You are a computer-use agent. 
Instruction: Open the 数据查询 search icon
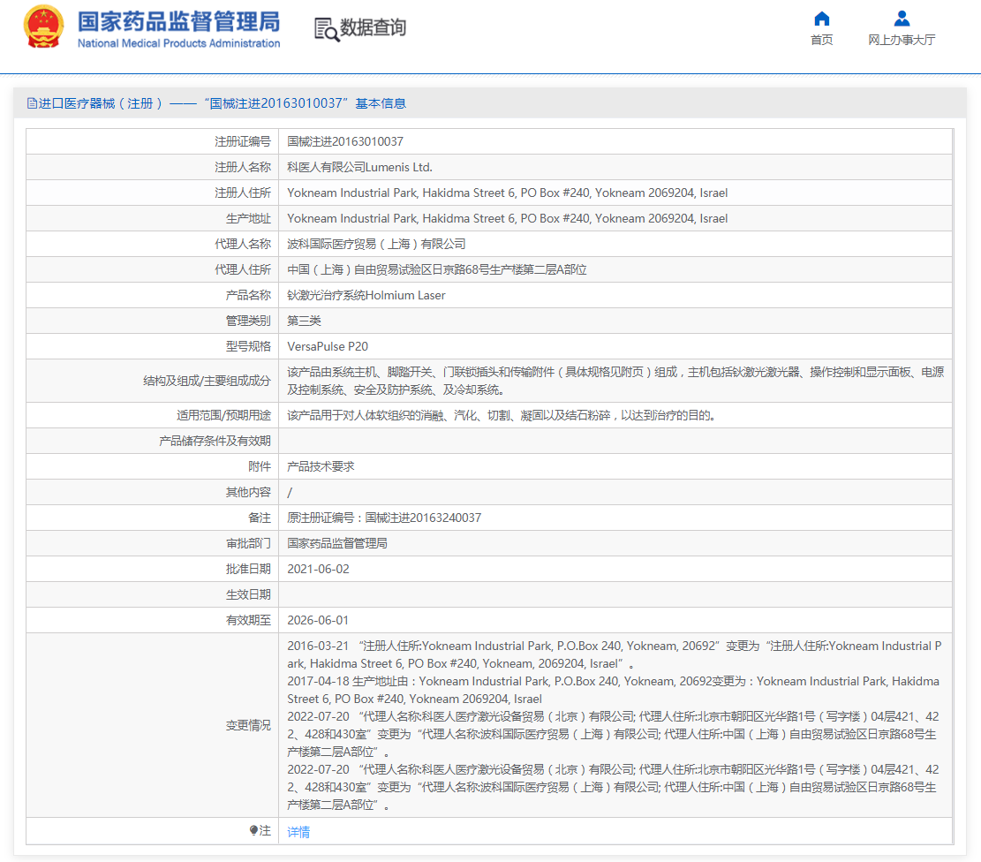(327, 29)
